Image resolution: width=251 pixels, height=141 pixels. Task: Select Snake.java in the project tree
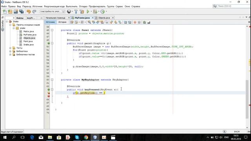coord(29,45)
